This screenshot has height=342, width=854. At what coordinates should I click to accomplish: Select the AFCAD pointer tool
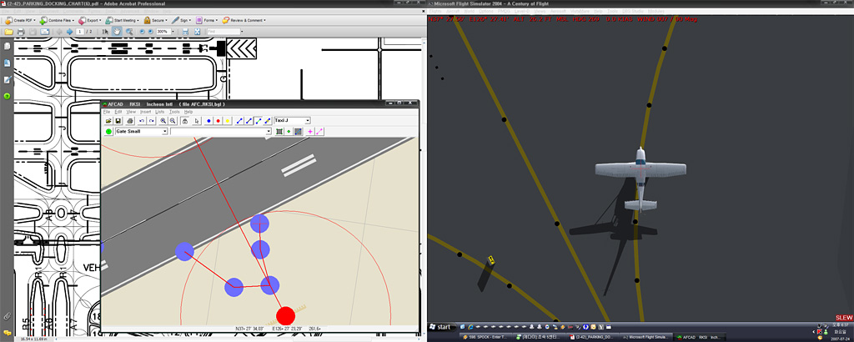tap(197, 121)
